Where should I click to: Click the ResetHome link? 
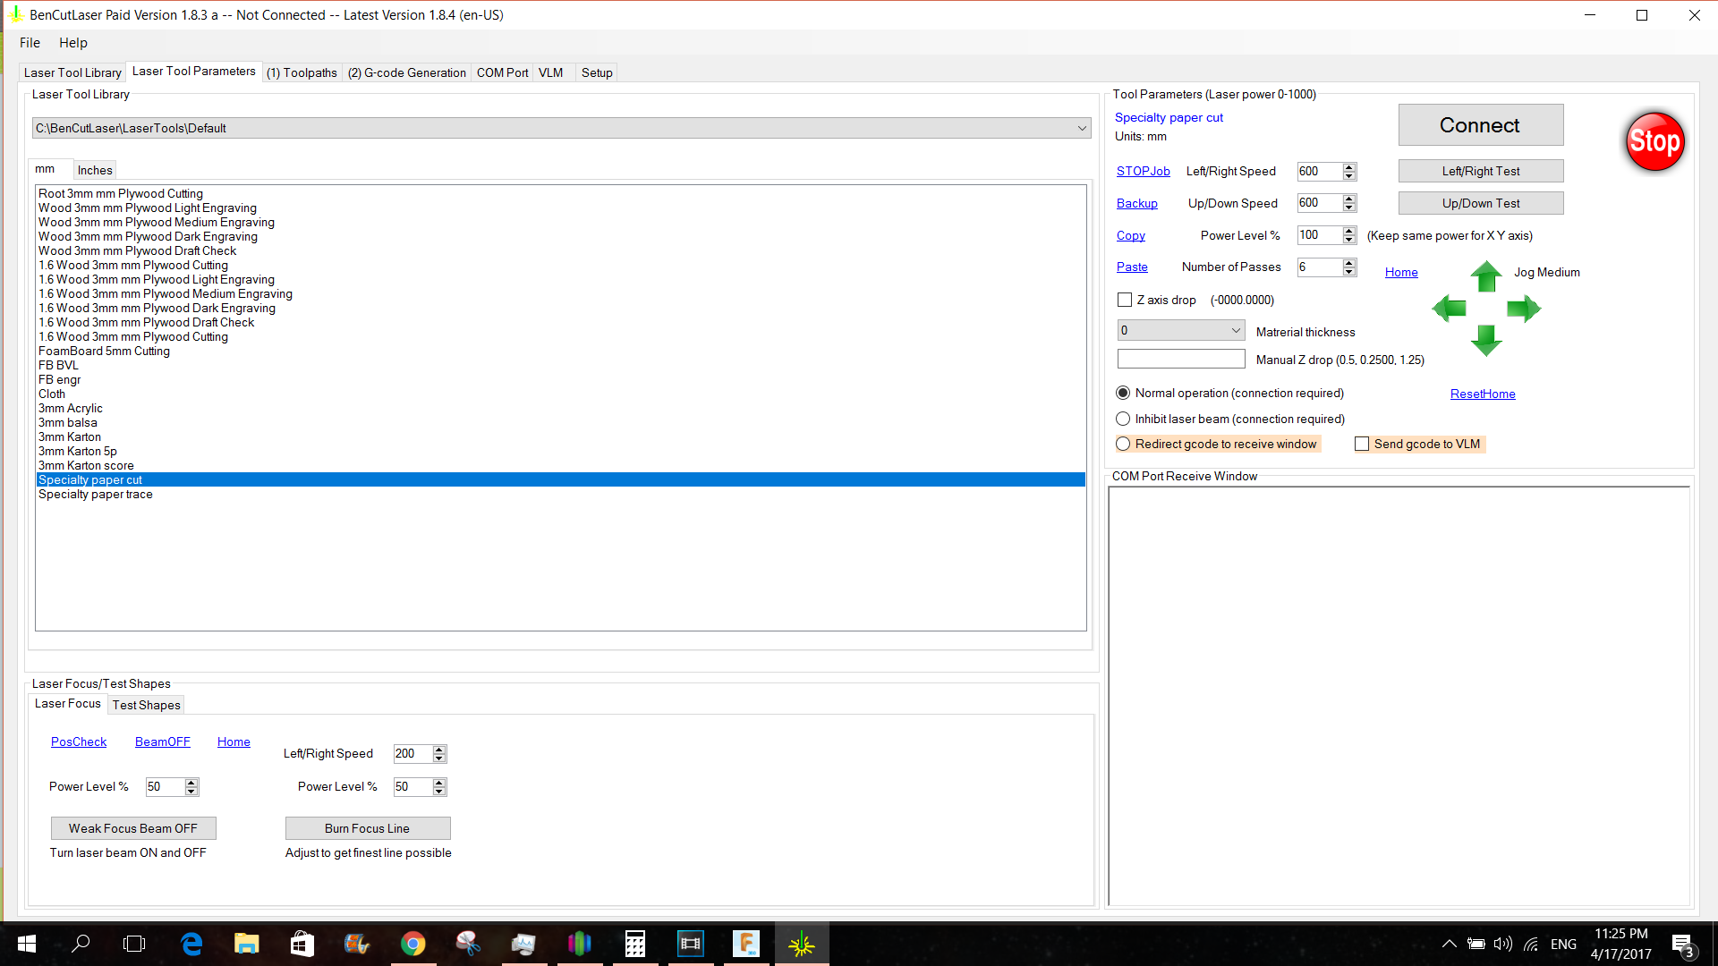click(x=1482, y=394)
